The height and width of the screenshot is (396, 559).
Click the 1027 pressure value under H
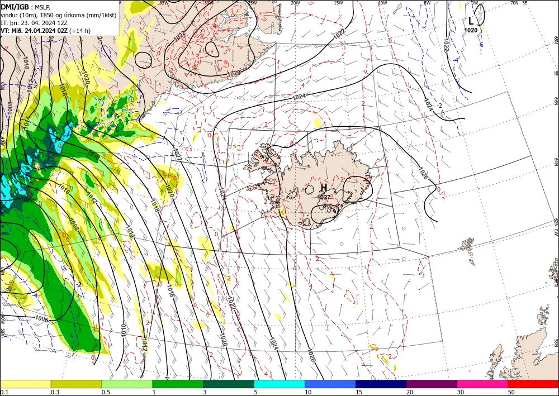[x=324, y=197]
